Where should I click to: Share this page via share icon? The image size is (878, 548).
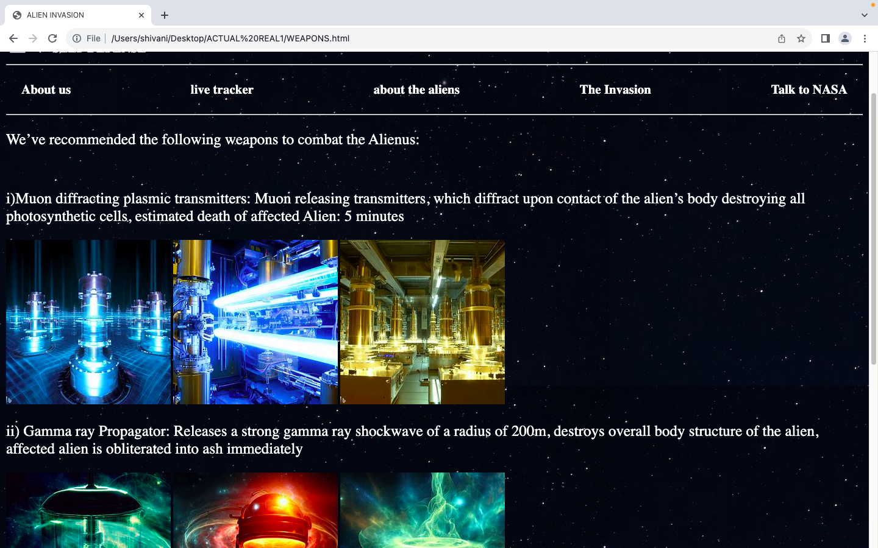pos(782,38)
